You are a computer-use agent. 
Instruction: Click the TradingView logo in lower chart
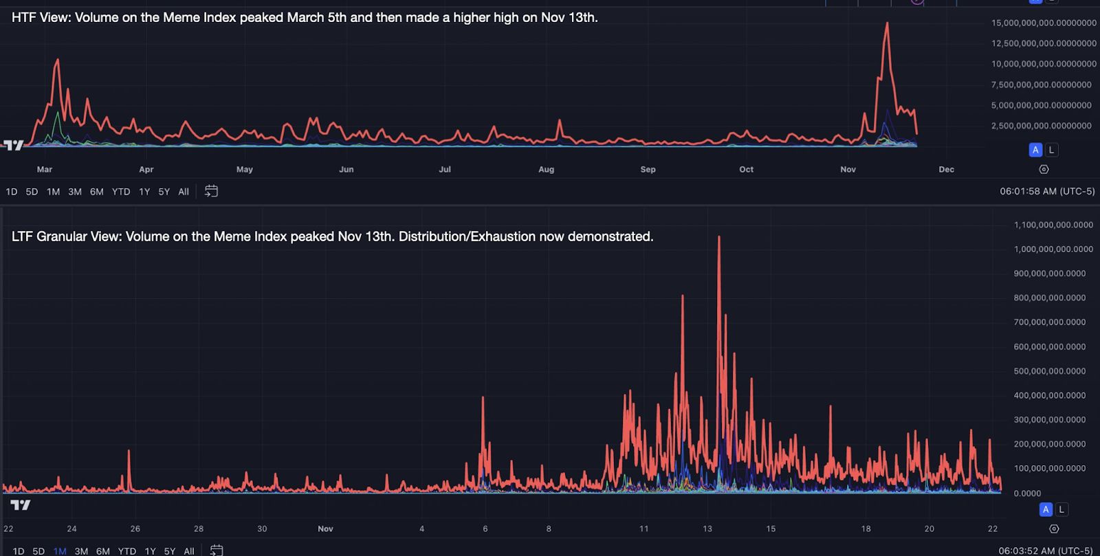tap(21, 505)
